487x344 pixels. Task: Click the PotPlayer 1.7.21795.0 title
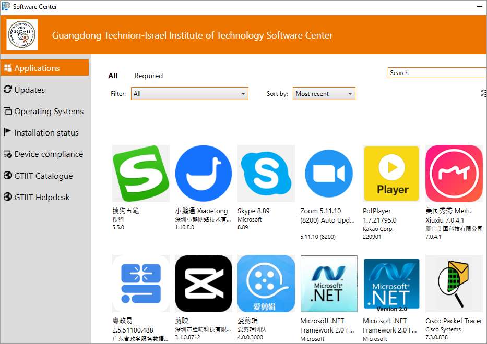click(x=379, y=216)
